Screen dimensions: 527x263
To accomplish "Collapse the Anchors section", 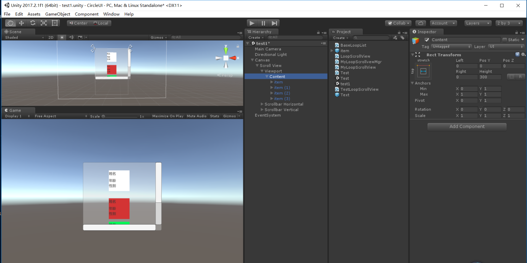I will tap(412, 83).
